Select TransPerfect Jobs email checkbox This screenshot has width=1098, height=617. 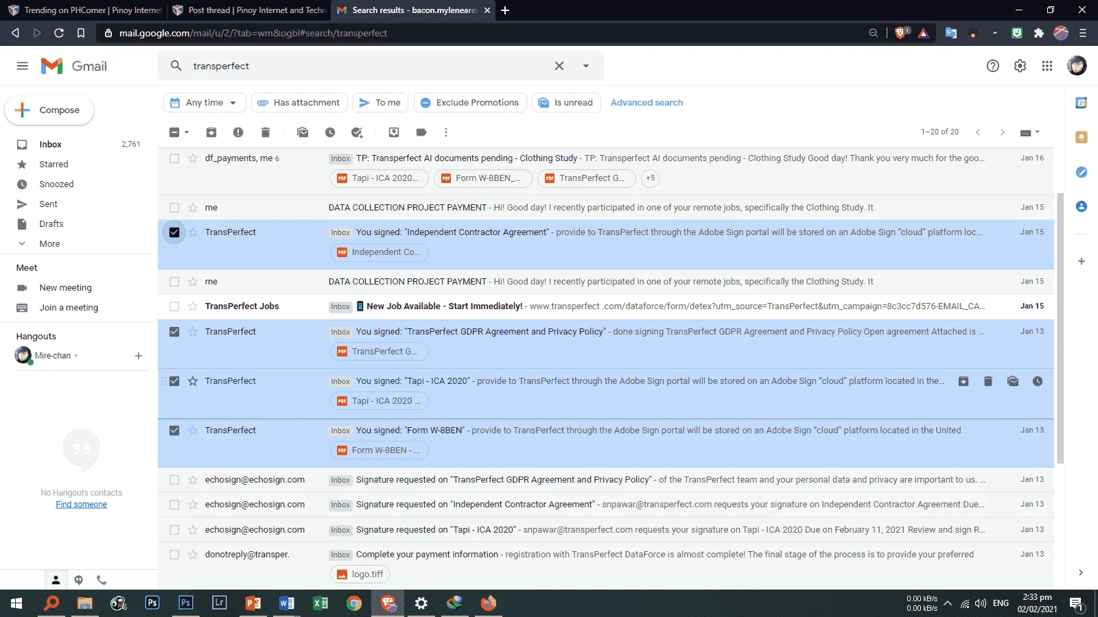(x=174, y=306)
